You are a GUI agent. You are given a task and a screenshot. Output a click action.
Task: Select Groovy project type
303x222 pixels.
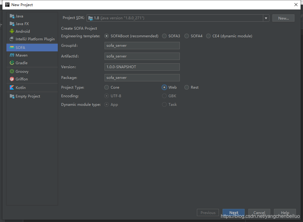pyautogui.click(x=32, y=72)
